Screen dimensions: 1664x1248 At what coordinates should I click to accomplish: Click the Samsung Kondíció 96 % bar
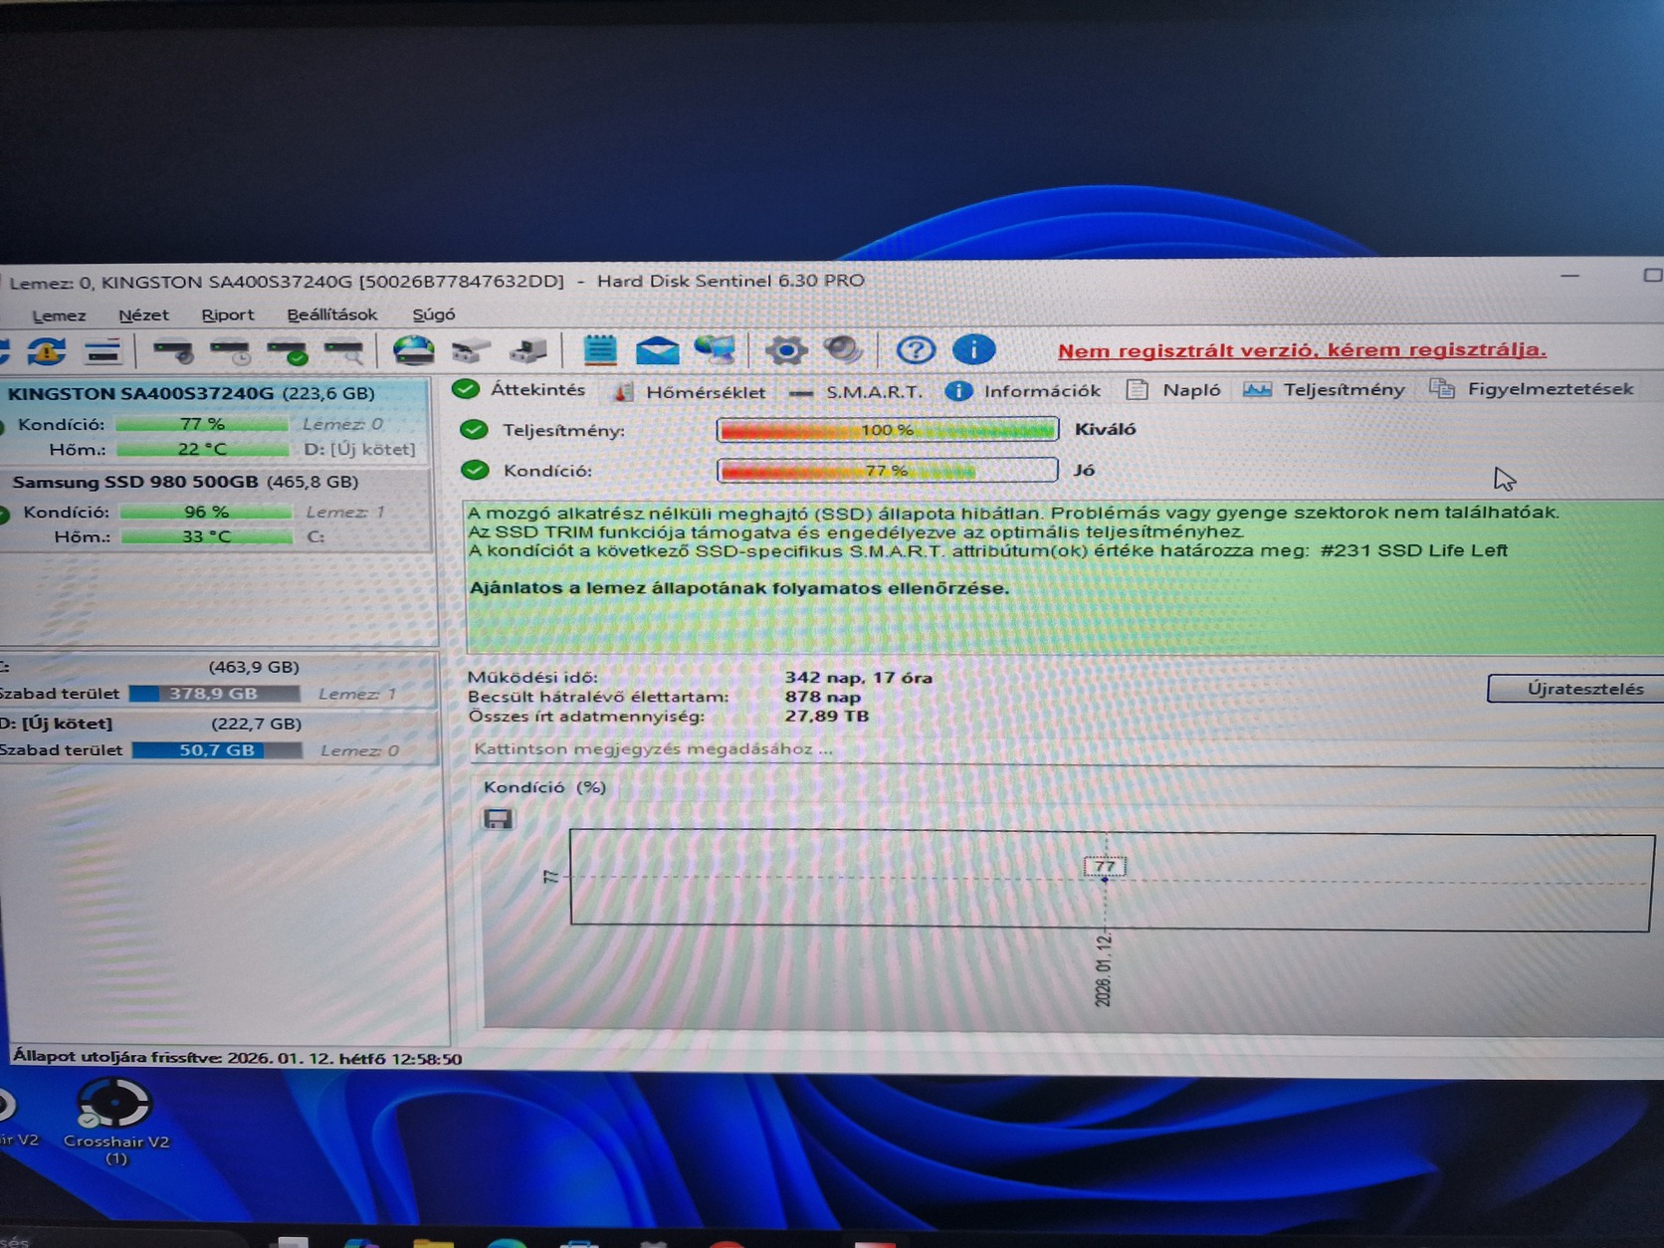click(206, 512)
